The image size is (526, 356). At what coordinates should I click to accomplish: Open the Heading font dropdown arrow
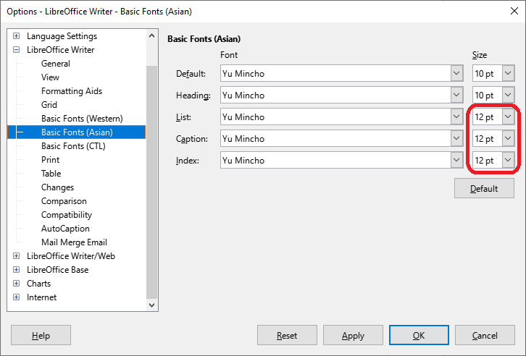click(456, 95)
